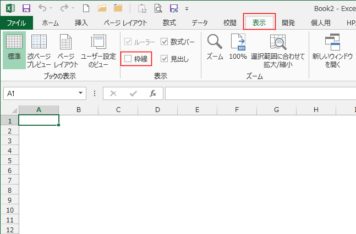Click the formula bar input area
Viewport: 356px width, 234px height.
(261, 93)
